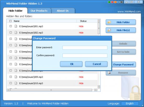
Task: Visit the www.WinMend.com link
Action: (129, 12)
